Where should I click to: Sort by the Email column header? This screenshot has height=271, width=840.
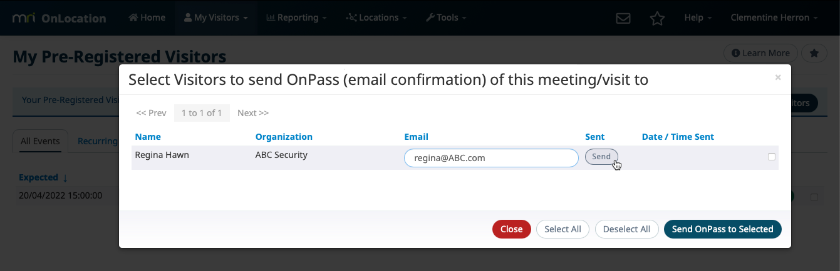[417, 137]
